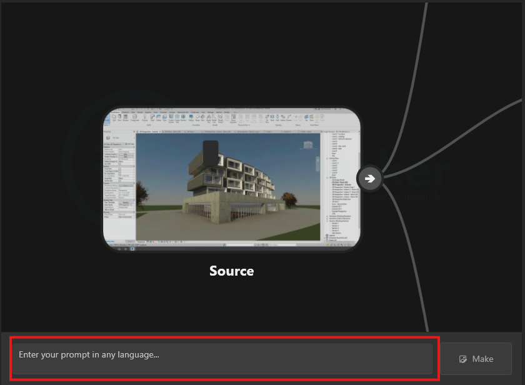Image resolution: width=525 pixels, height=385 pixels.
Task: Click the dark mask rectangle on the building
Action: [x=211, y=154]
